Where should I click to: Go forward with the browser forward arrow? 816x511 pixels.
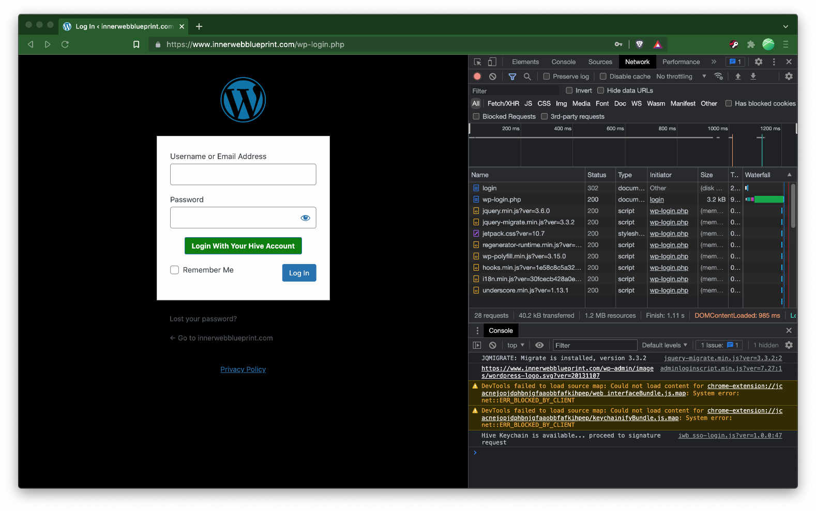point(48,44)
